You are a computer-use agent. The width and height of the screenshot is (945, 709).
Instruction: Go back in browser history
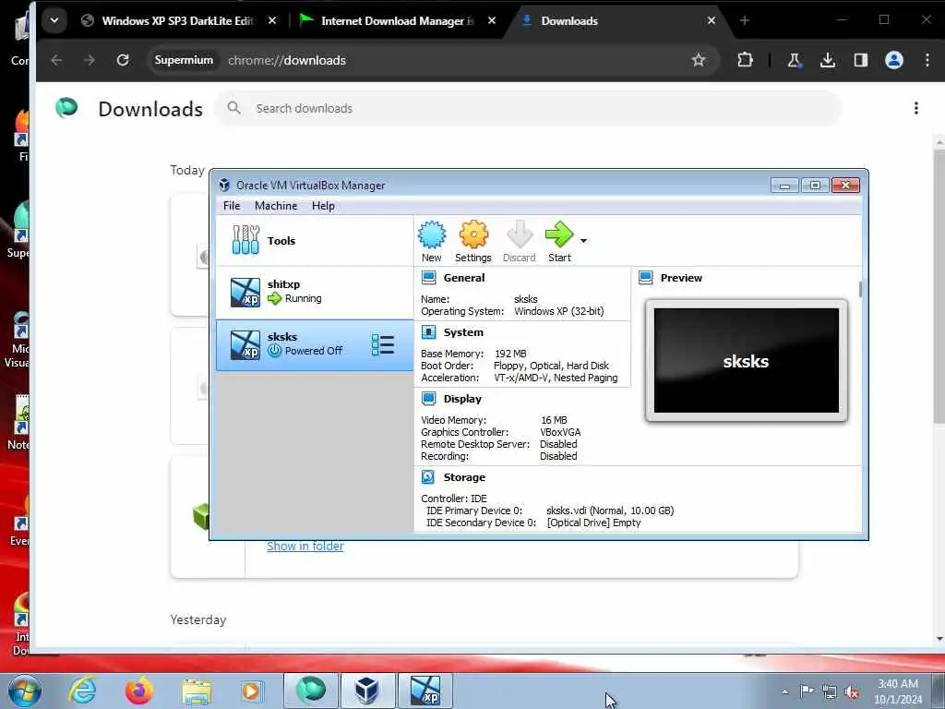[56, 60]
